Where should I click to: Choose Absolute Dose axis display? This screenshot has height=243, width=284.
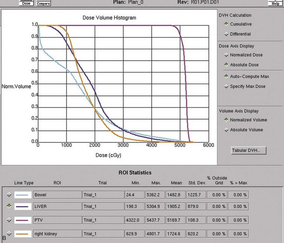pyautogui.click(x=226, y=65)
